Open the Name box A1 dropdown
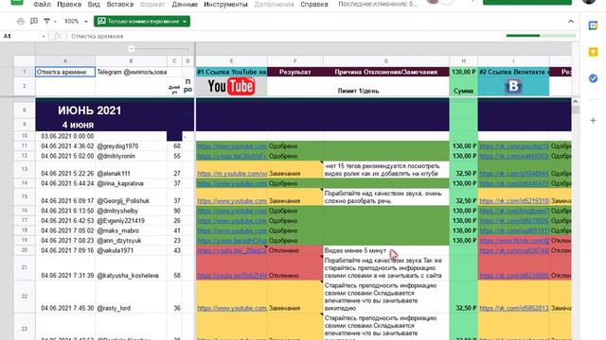 coord(44,36)
